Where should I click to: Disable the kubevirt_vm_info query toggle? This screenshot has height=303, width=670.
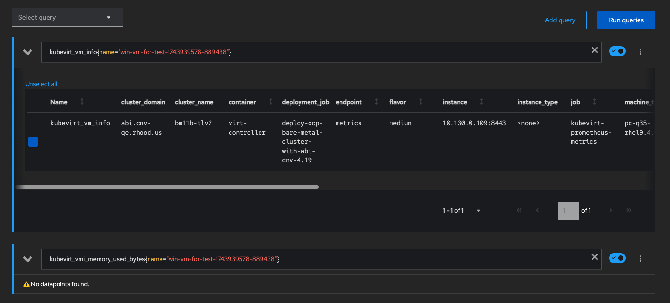(617, 51)
